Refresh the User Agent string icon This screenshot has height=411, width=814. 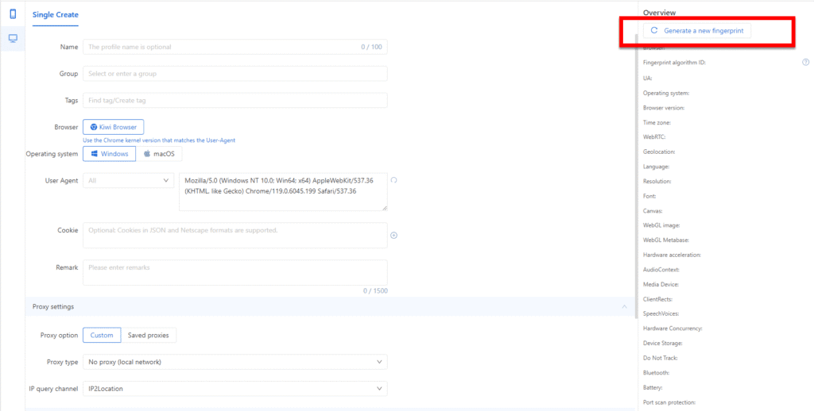(x=393, y=180)
